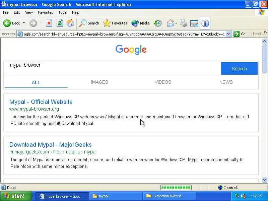Open the Windows start button
Viewport: 268px width, 201px height.
(x=16, y=196)
